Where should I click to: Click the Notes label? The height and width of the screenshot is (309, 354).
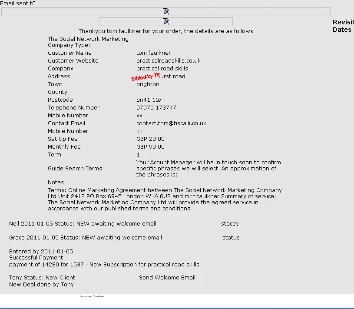tap(56, 182)
